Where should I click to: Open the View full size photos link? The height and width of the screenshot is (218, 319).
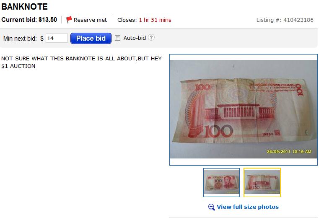[x=248, y=207]
